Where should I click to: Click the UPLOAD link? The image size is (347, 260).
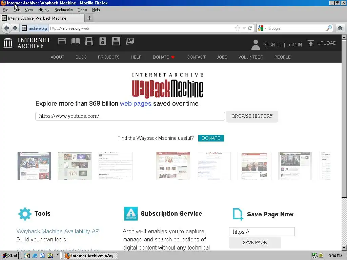[x=327, y=43]
